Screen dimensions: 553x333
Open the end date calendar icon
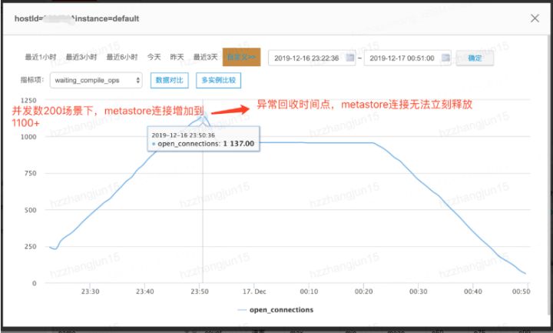445,58
